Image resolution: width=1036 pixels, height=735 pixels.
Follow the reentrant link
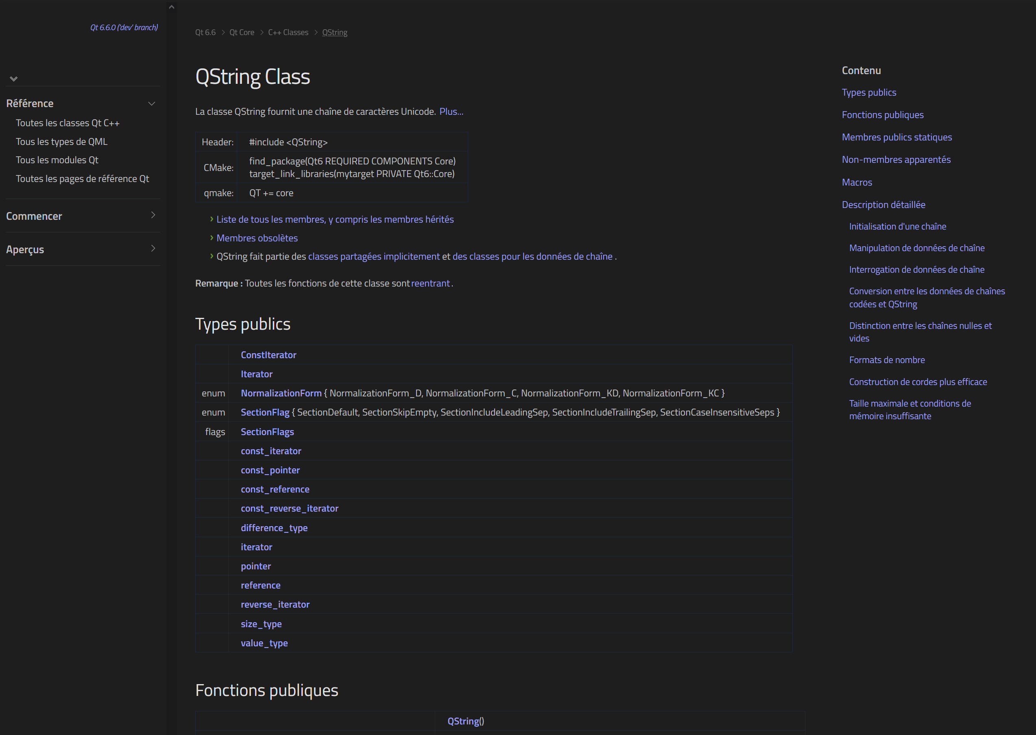pyautogui.click(x=430, y=283)
